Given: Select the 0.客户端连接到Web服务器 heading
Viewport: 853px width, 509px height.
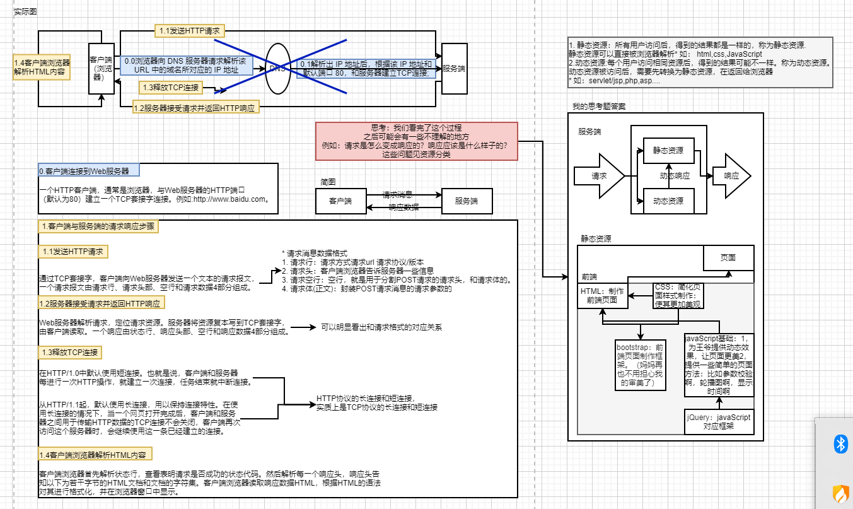Looking at the screenshot, I should tap(88, 169).
